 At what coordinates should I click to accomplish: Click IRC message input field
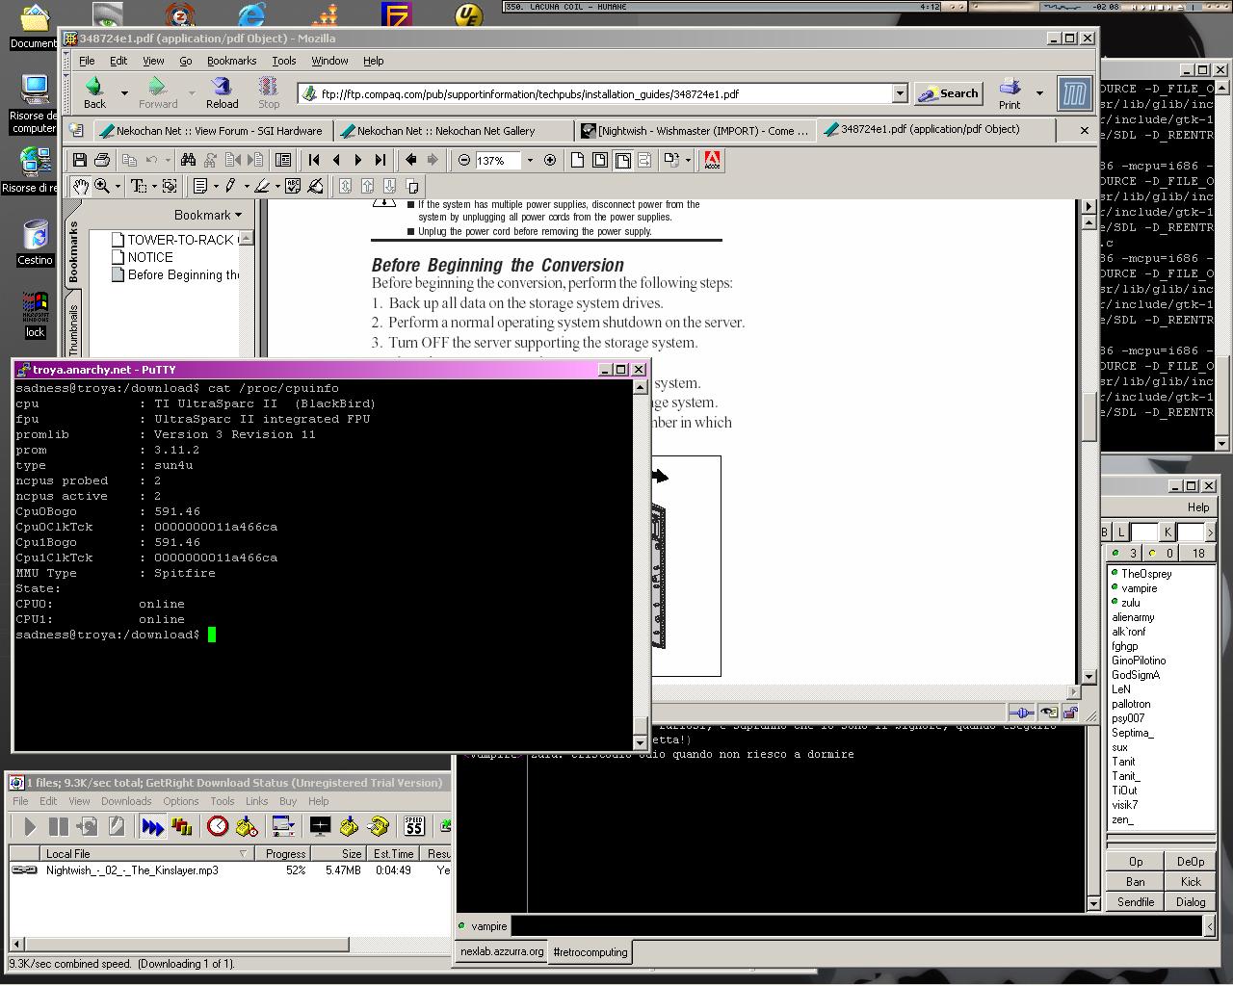click(x=857, y=926)
